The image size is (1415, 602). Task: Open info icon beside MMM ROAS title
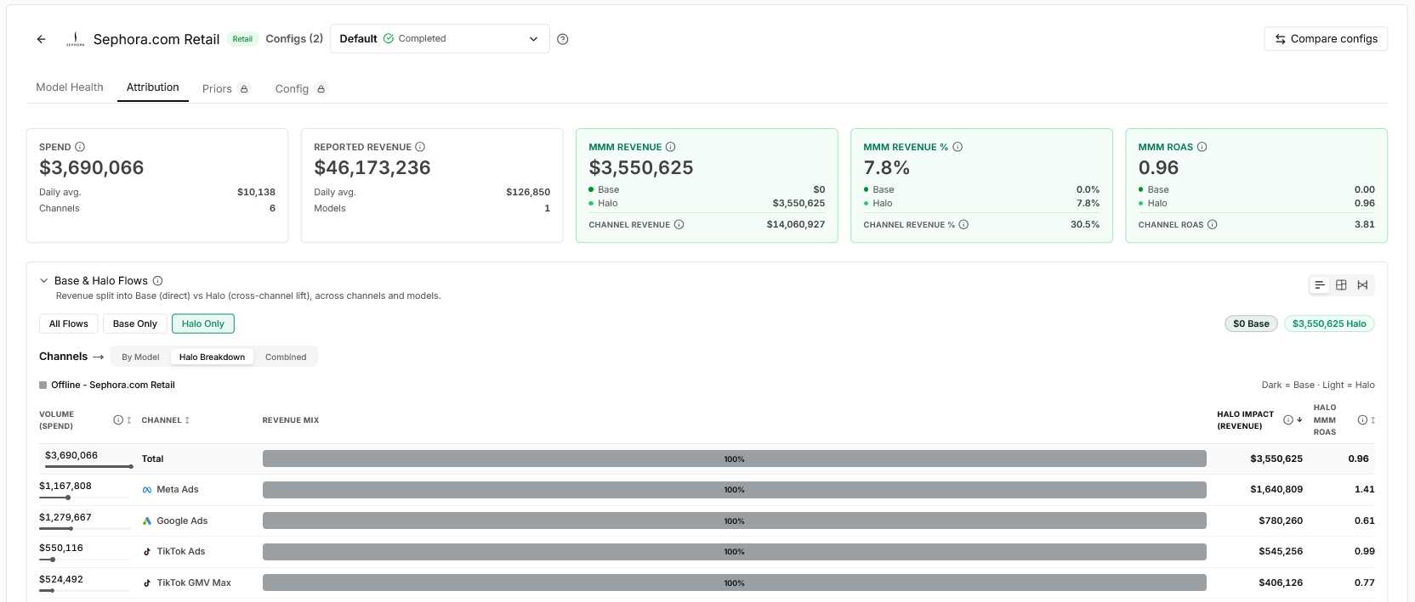pyautogui.click(x=1202, y=147)
